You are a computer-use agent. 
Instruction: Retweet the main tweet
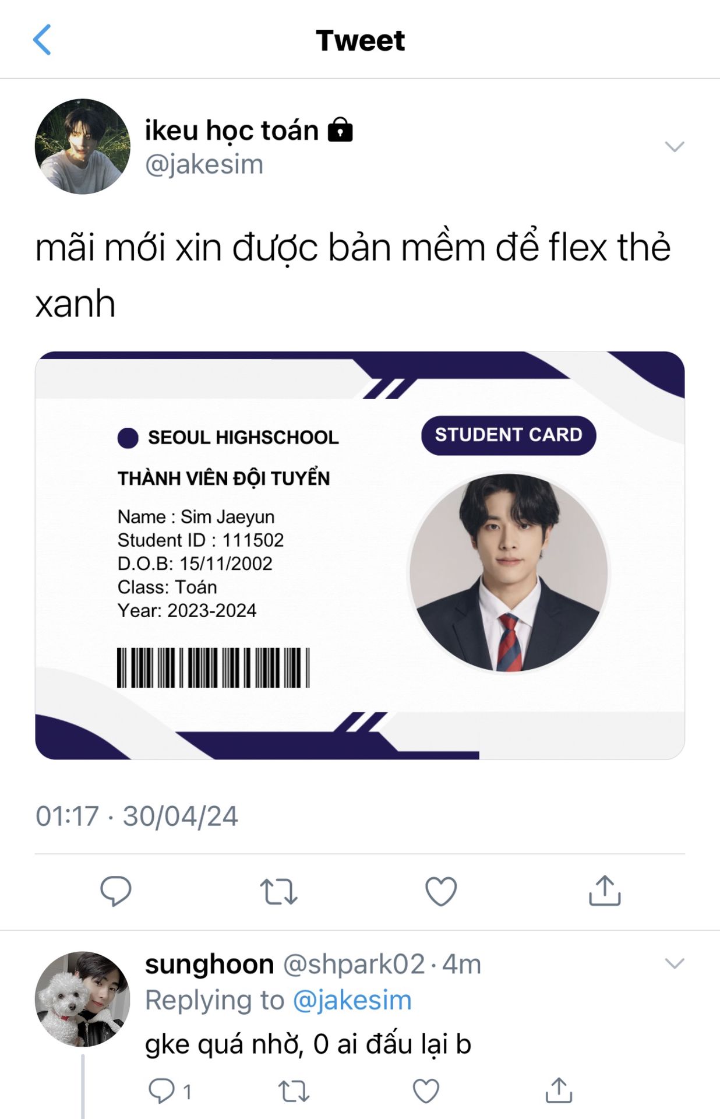coord(278,891)
